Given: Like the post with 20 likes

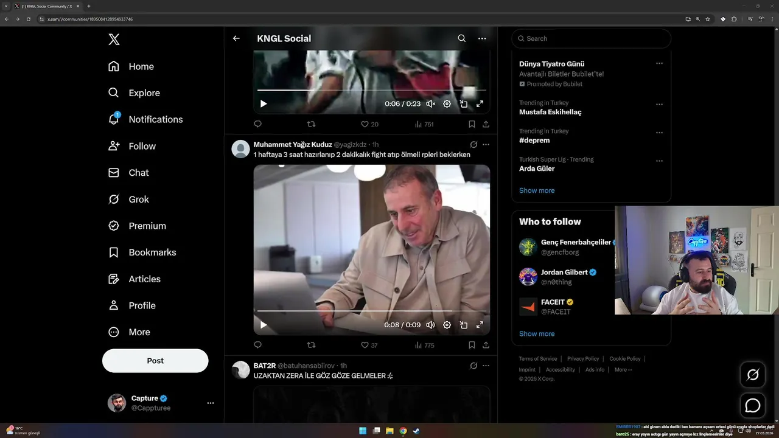Looking at the screenshot, I should pyautogui.click(x=369, y=124).
